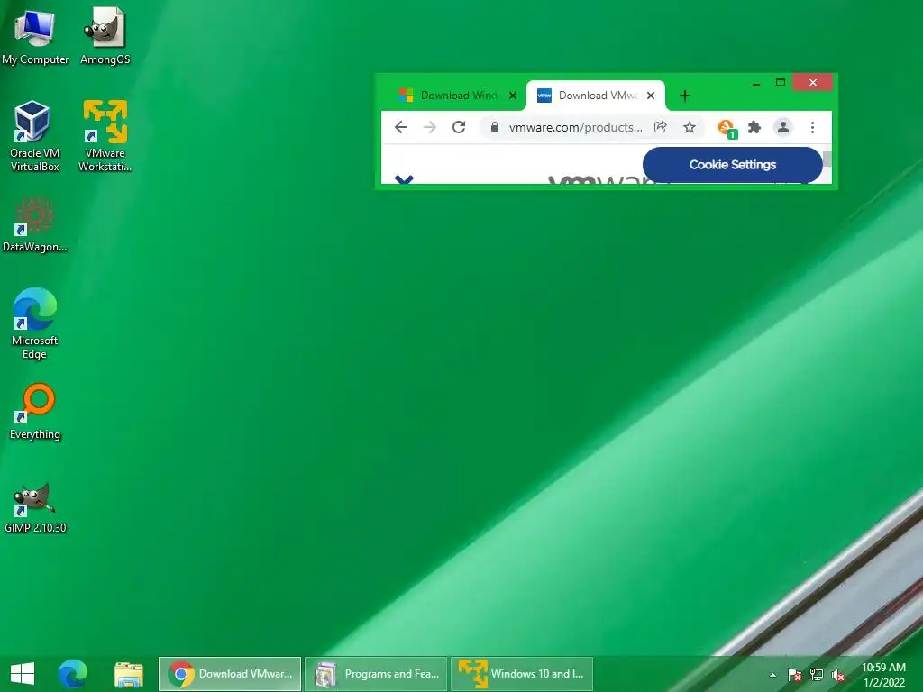
Task: Open Chrome extensions puzzle menu
Action: pyautogui.click(x=754, y=127)
